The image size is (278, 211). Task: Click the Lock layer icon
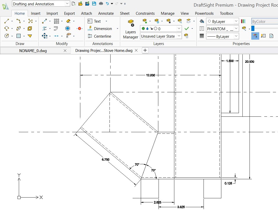168,21
